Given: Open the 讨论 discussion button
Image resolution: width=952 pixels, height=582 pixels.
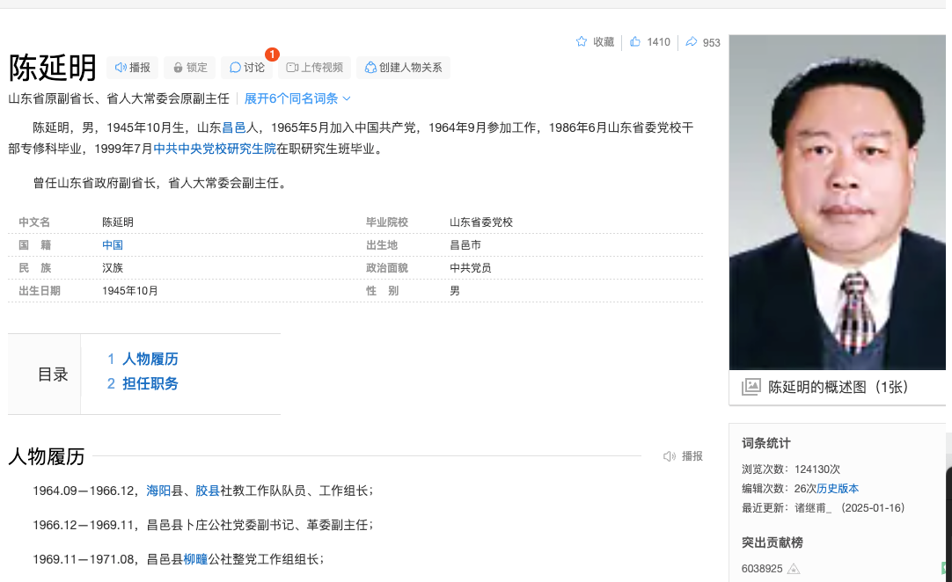Looking at the screenshot, I should (247, 68).
